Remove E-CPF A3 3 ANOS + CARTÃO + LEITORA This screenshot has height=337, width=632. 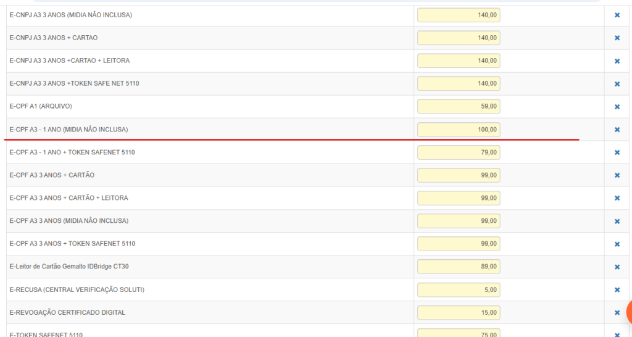617,198
